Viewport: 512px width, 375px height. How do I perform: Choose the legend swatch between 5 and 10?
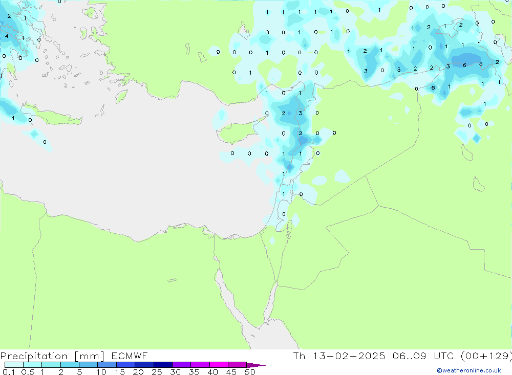pyautogui.click(x=89, y=365)
